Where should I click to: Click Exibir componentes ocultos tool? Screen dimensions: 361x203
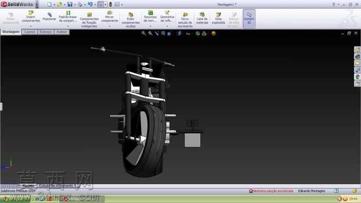point(131,21)
